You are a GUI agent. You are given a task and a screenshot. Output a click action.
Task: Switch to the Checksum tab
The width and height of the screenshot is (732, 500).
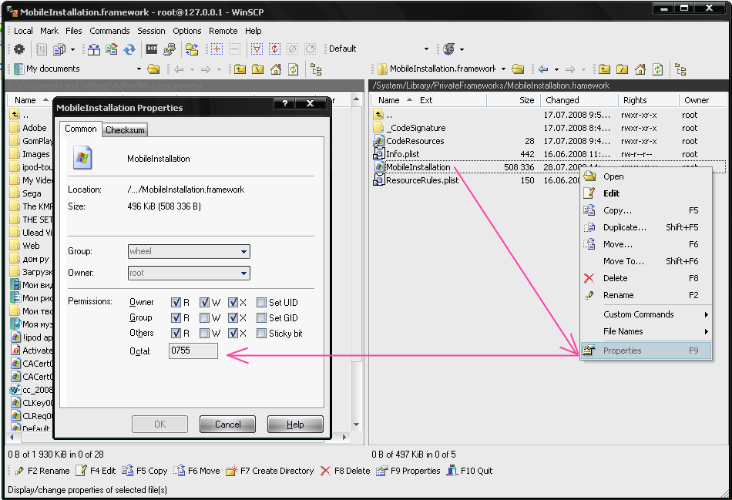coord(125,130)
